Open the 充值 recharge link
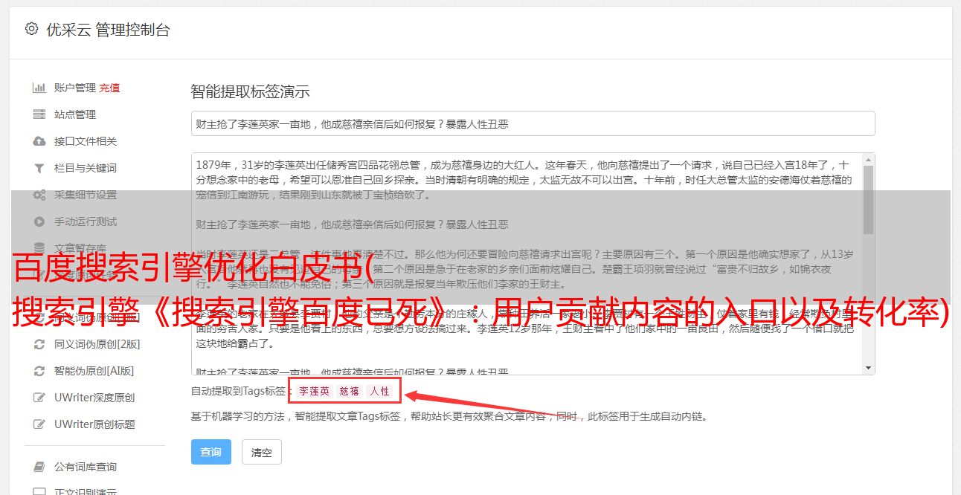 click(109, 88)
